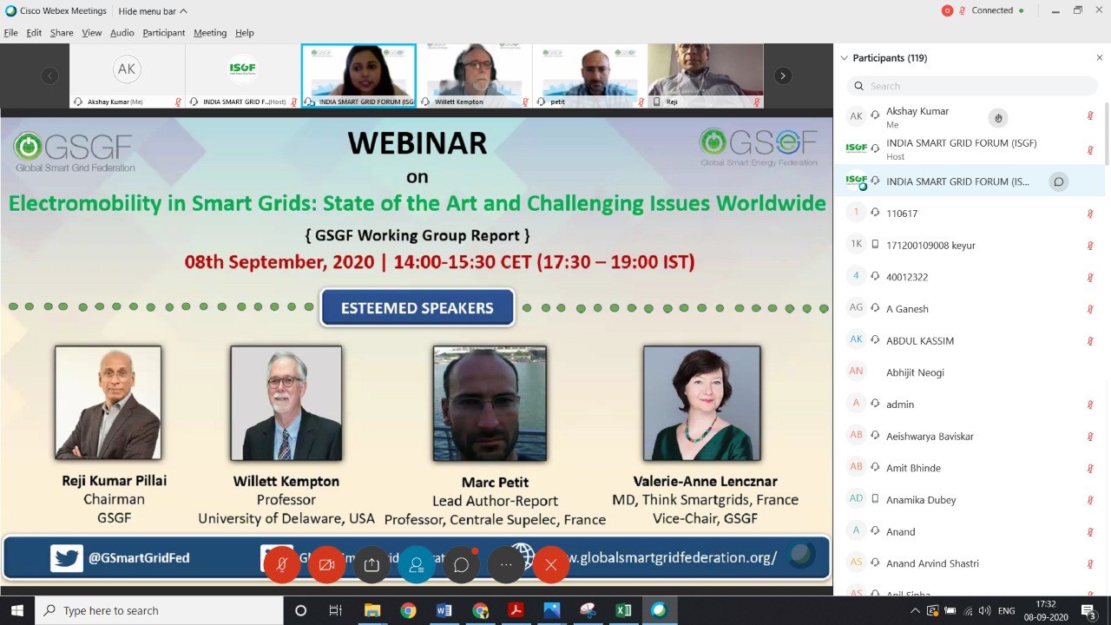Select participant Aeishwarya Baviskar
Image resolution: width=1111 pixels, height=625 pixels.
[970, 436]
